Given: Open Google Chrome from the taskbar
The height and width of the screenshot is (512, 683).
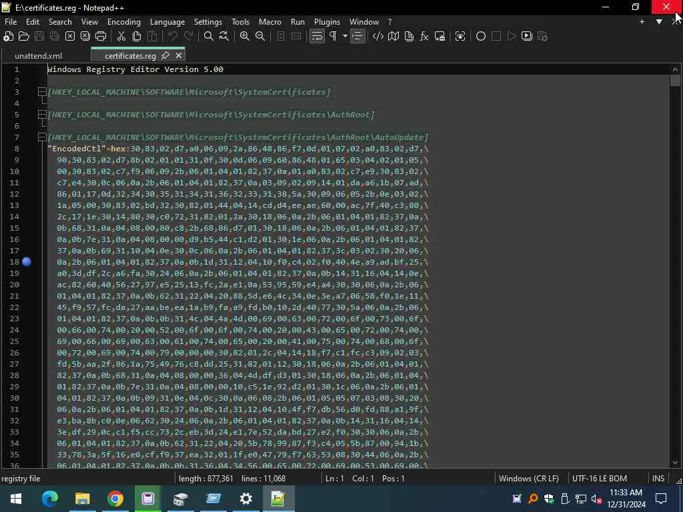Looking at the screenshot, I should click(x=115, y=499).
